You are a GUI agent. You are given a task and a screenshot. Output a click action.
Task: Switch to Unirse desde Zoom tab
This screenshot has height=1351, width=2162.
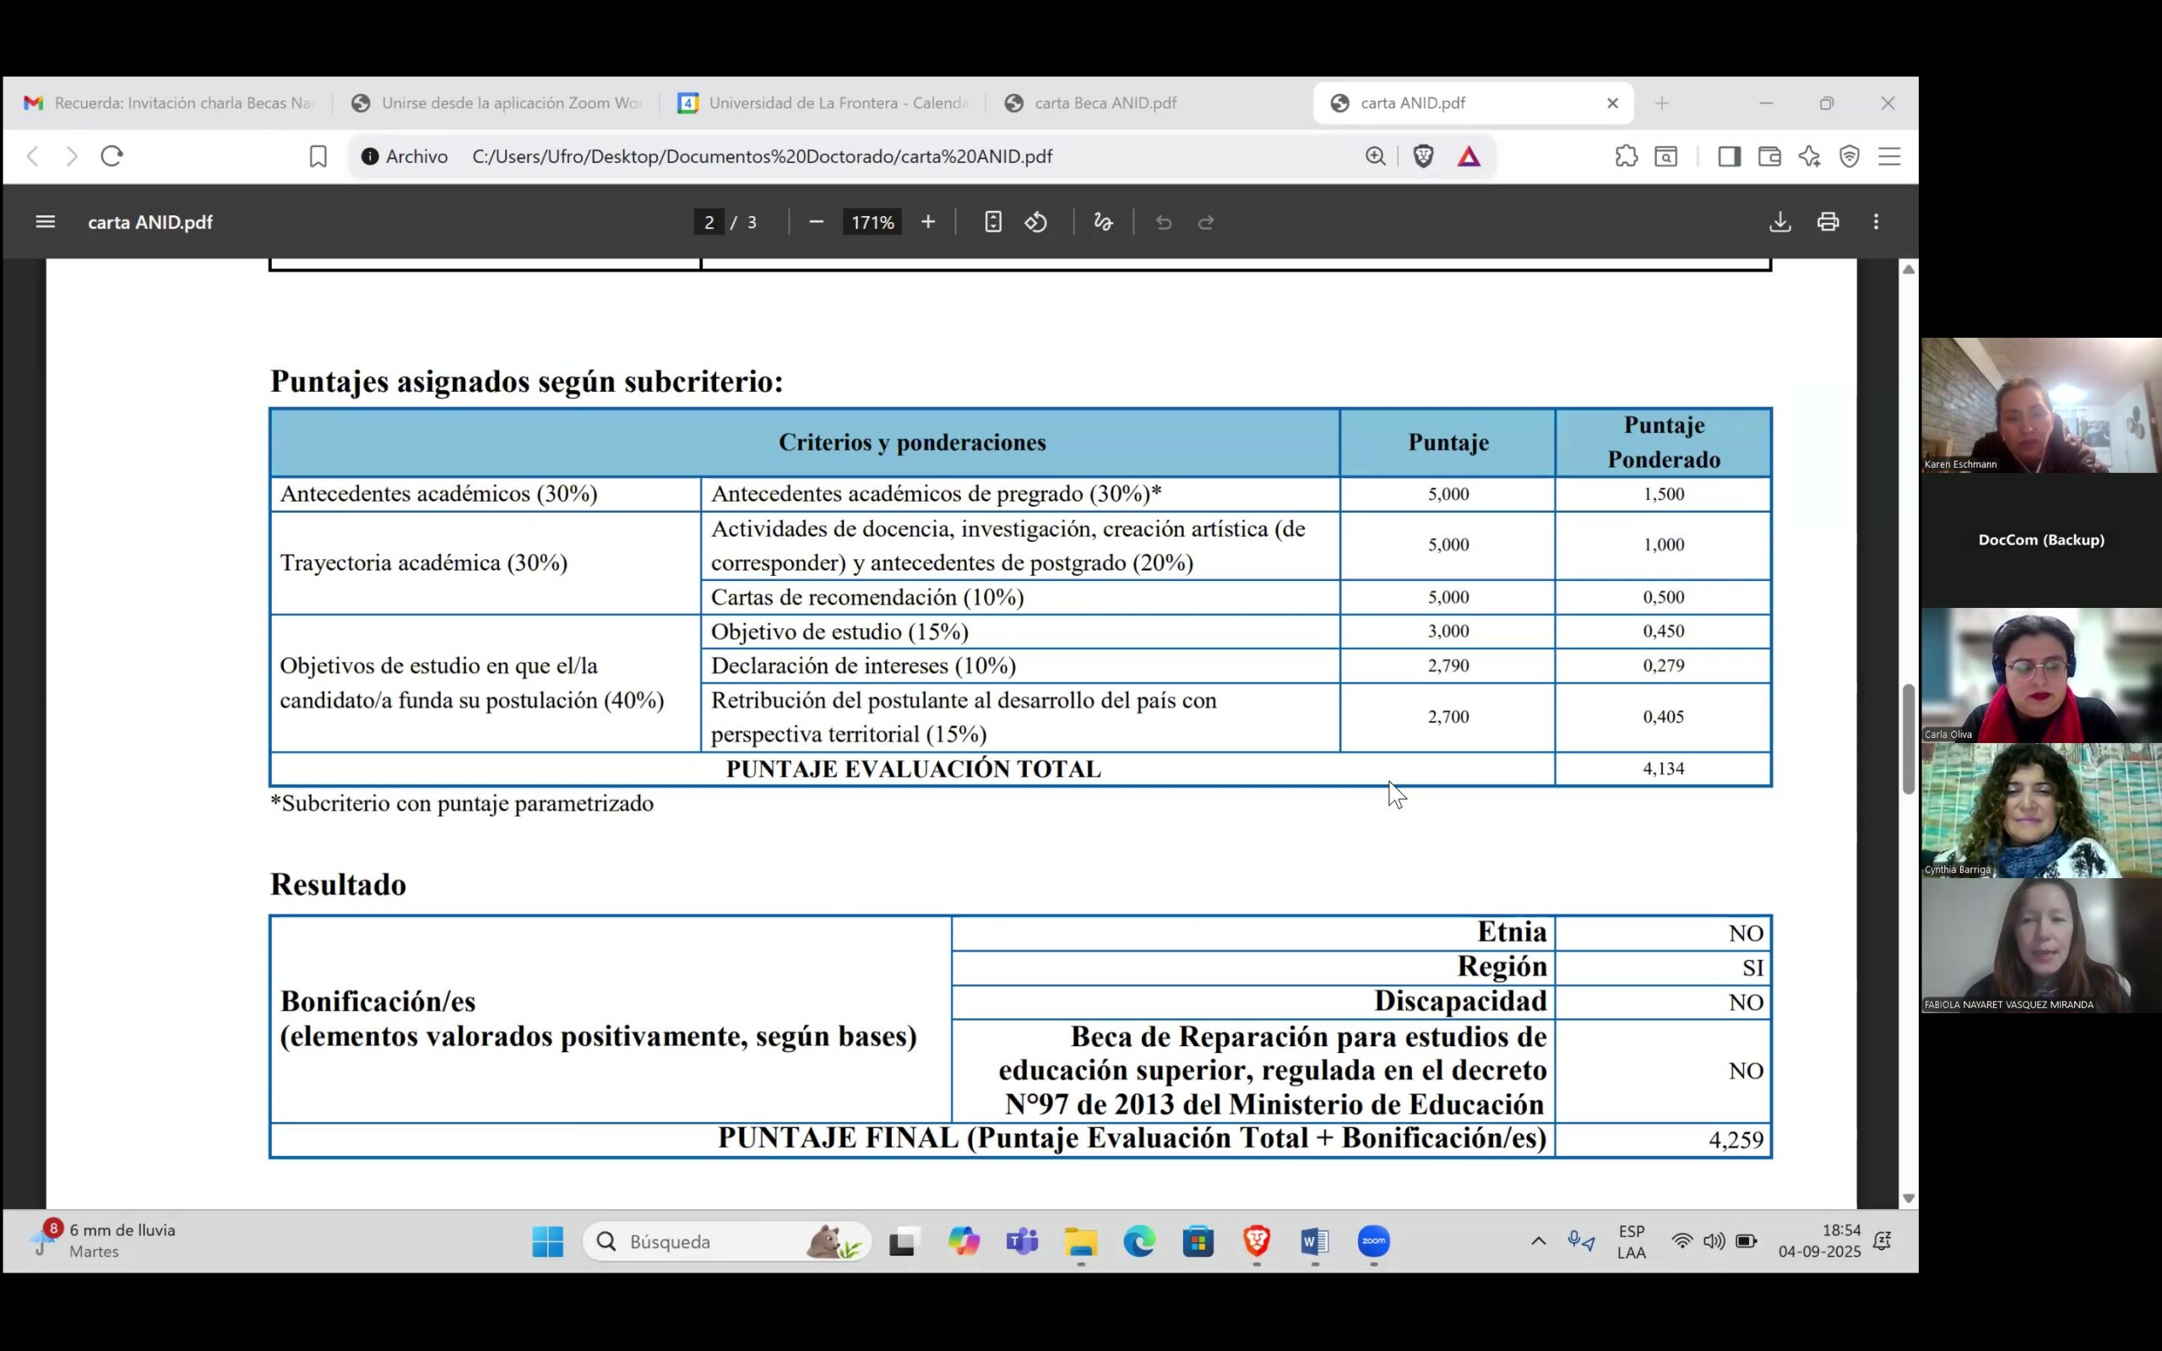(496, 103)
